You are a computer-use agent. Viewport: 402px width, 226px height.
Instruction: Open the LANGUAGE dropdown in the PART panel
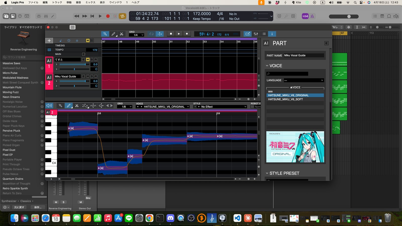click(x=304, y=80)
